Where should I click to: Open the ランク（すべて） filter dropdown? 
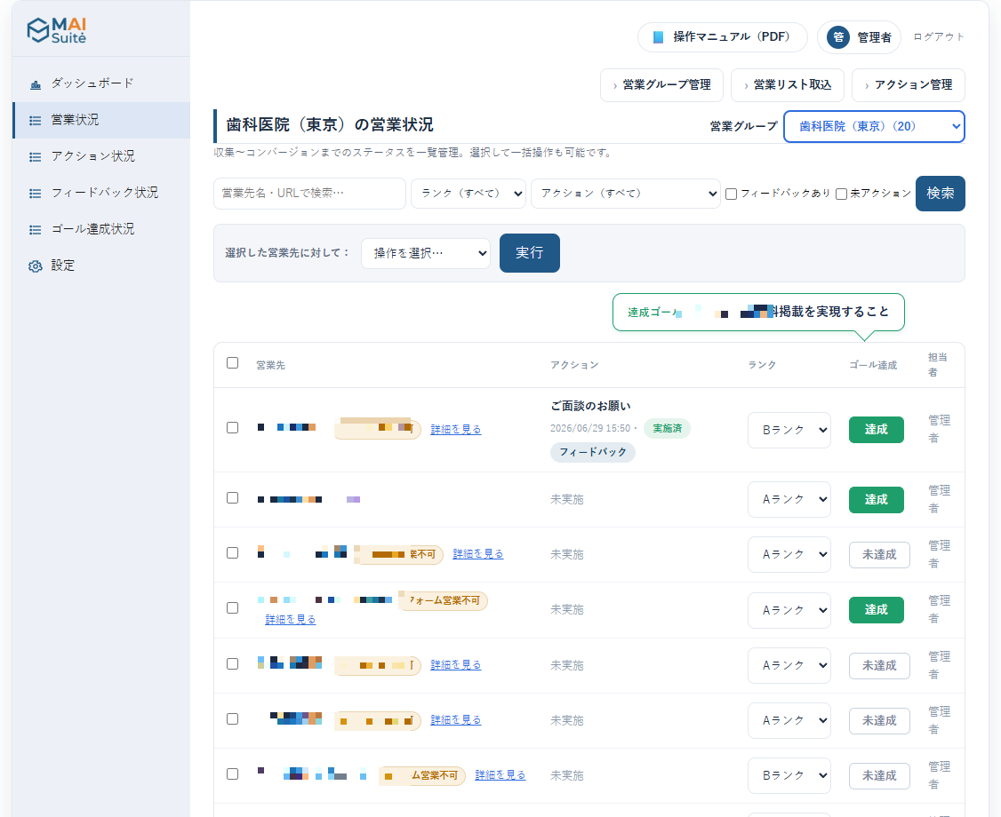(x=468, y=194)
